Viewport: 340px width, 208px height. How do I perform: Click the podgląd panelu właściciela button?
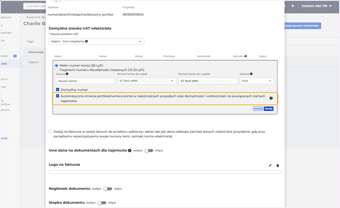click(x=302, y=26)
